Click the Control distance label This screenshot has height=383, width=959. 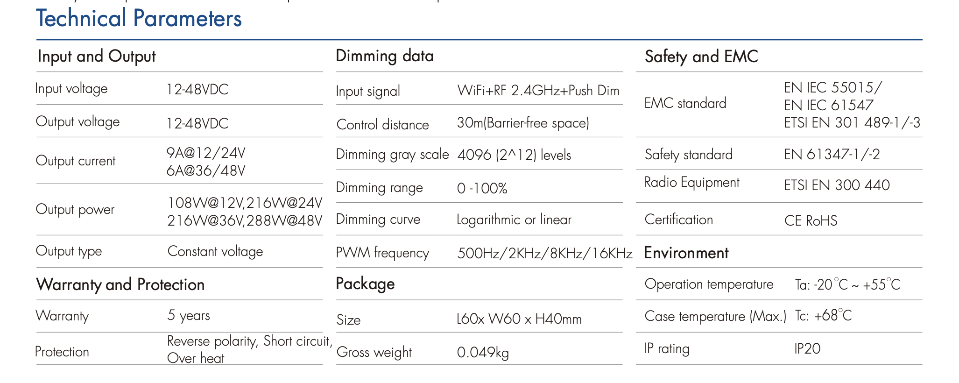[x=382, y=125]
